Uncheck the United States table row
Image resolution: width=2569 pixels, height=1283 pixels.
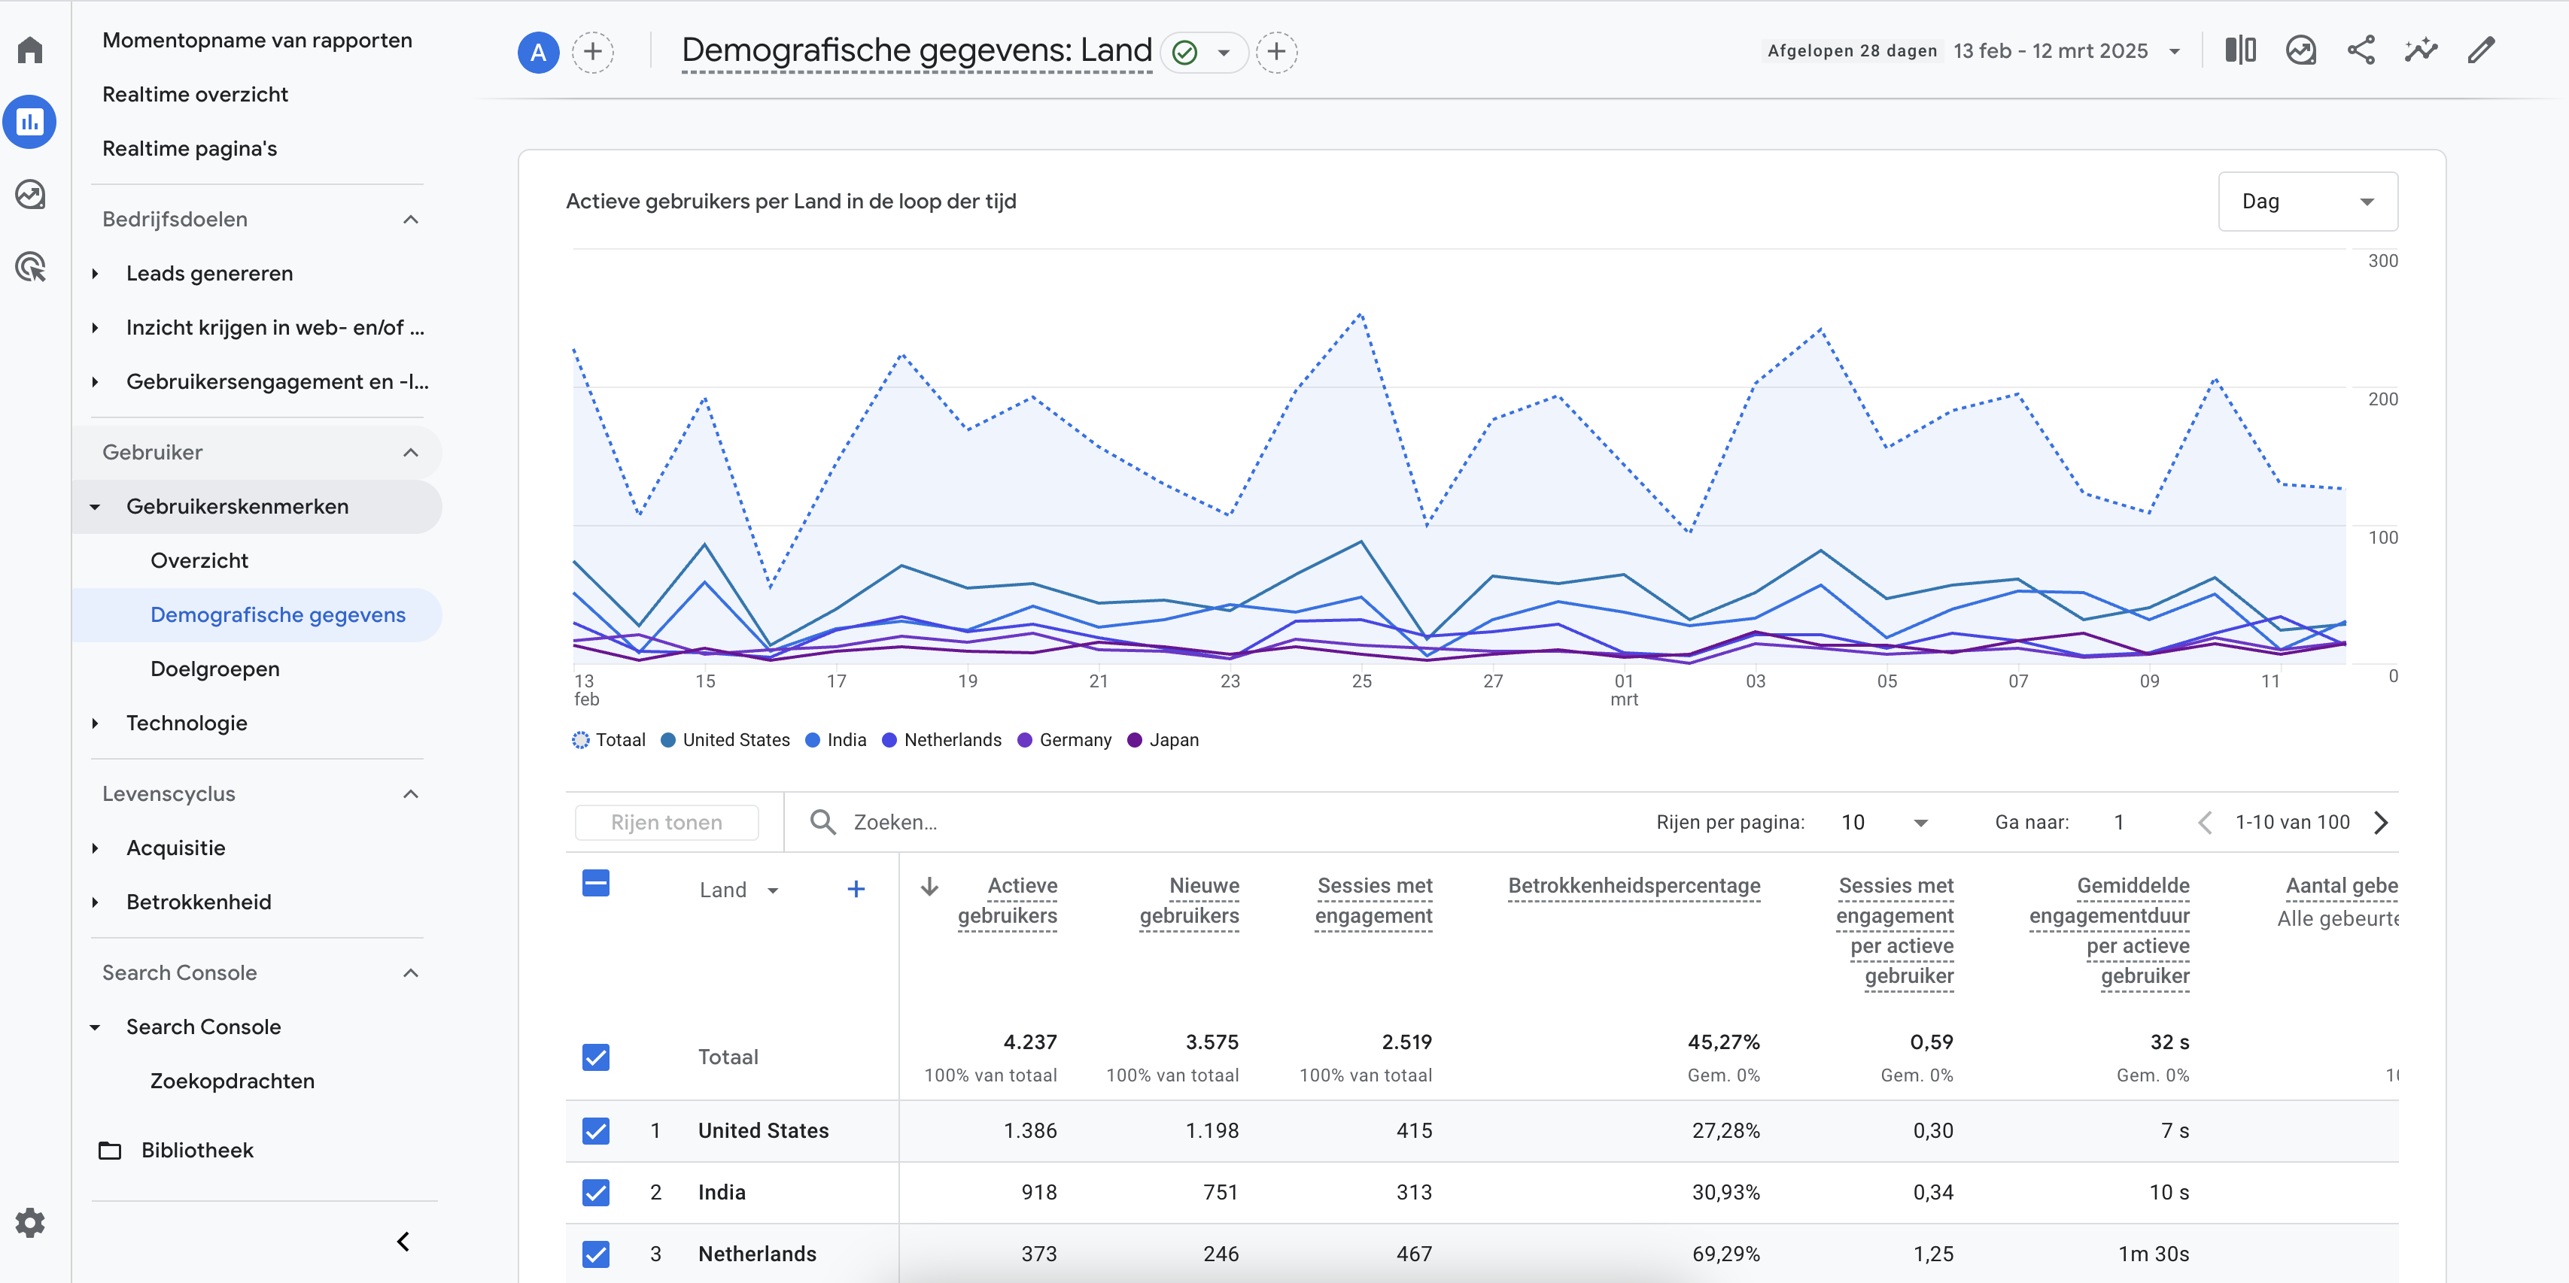[595, 1132]
